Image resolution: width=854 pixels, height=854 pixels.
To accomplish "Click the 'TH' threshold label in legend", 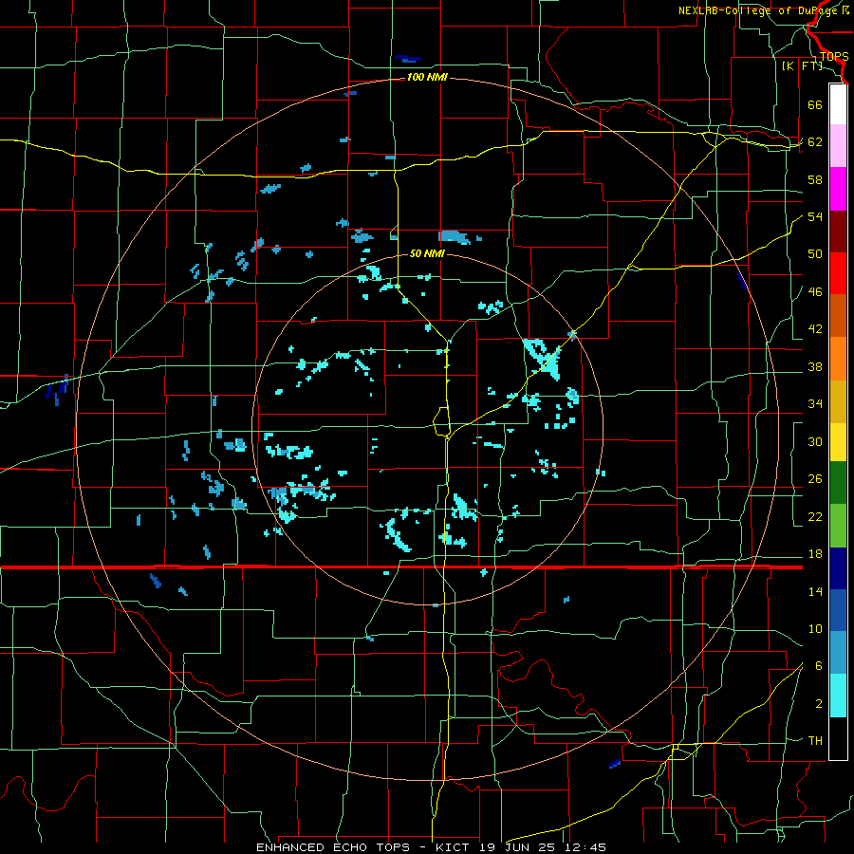I will (815, 741).
